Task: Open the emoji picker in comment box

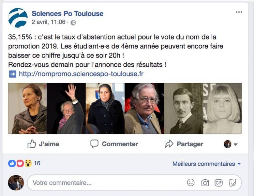Action: pos(191,183)
